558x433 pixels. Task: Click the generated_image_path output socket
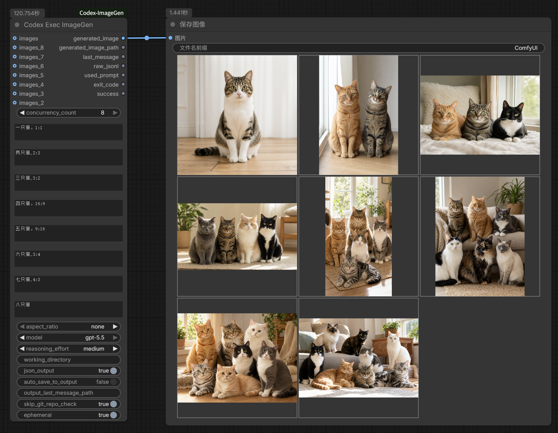(123, 47)
